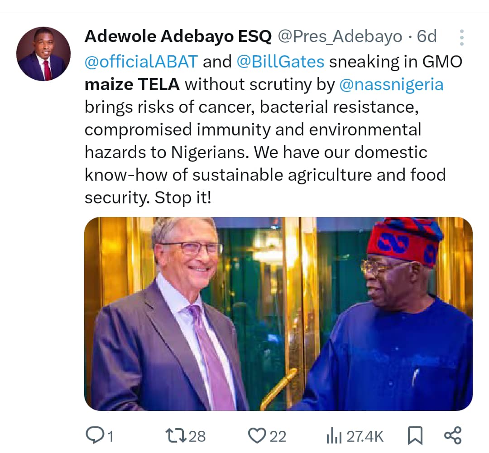Open the reply icon on the tweet
Image resolution: width=489 pixels, height=453 pixels.
tap(95, 436)
